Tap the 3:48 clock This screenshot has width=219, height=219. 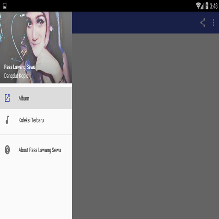tap(213, 6)
